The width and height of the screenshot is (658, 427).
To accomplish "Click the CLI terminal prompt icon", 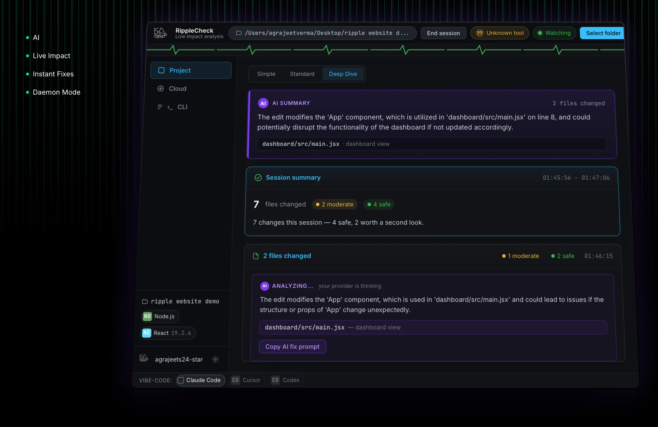I will click(170, 107).
